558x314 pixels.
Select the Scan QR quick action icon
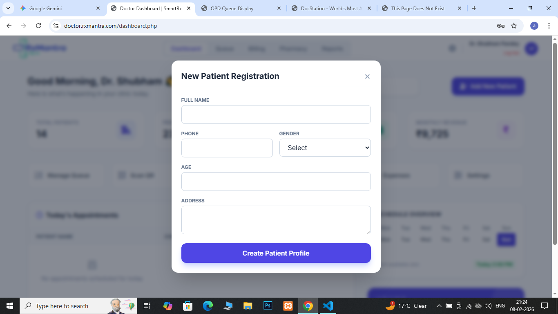tap(122, 175)
